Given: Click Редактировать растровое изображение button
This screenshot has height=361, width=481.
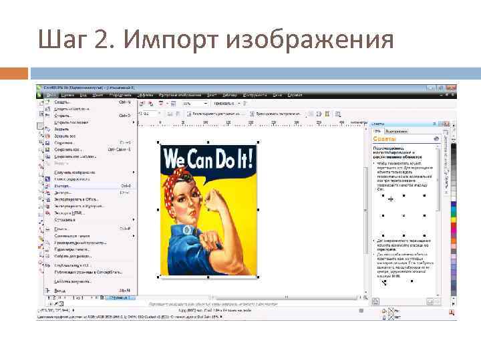Looking at the screenshot, I should [x=216, y=114].
